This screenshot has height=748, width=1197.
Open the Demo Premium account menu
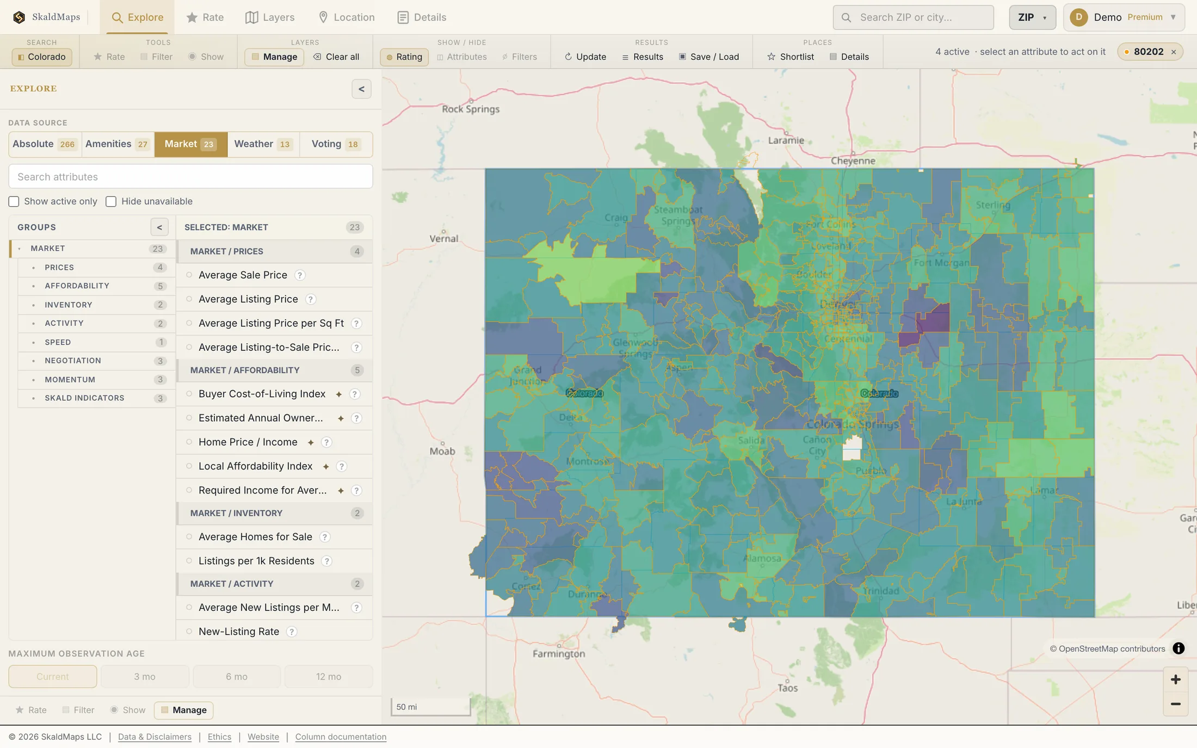1124,17
